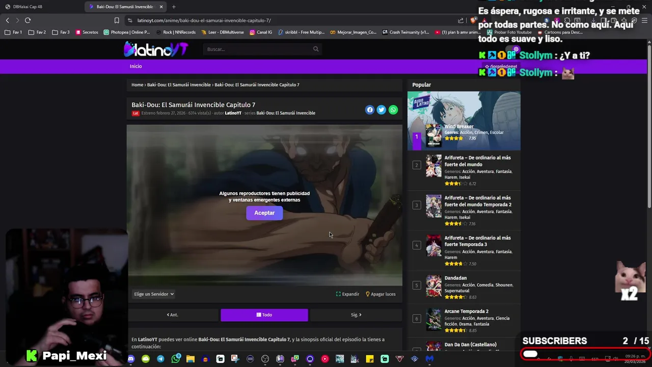Screen dimensions: 652x367
Task: Select the Shounen genre under Dandadan
Action: [x=504, y=285]
